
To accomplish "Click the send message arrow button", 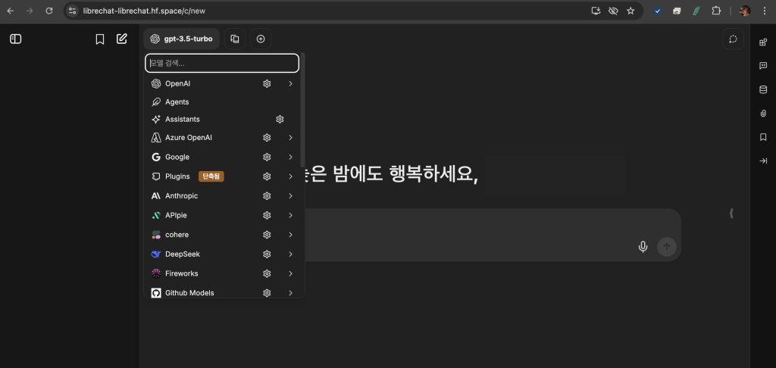I will (667, 246).
